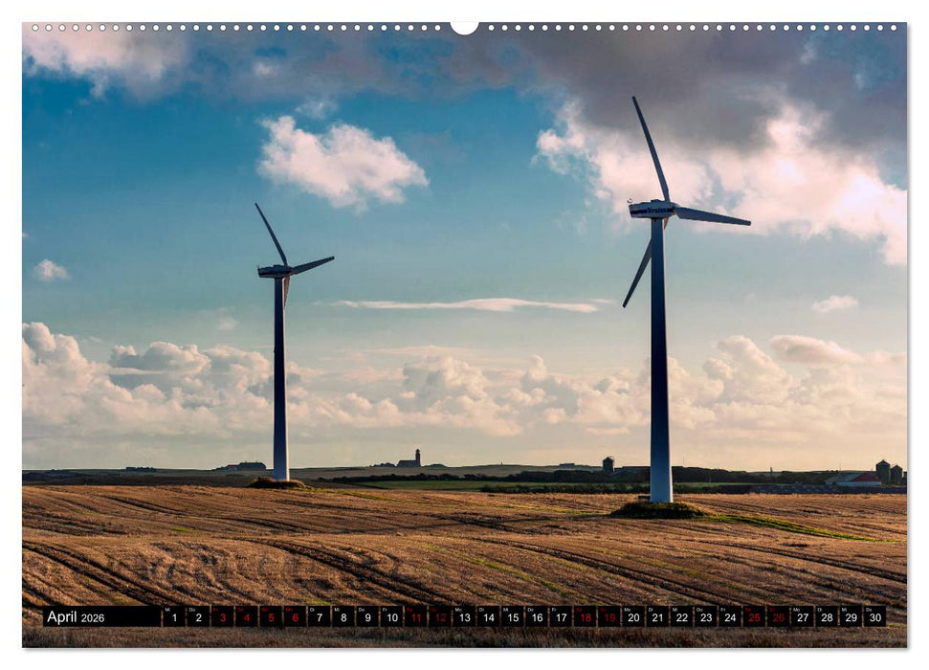Click the red date 11
This screenshot has height=670, width=929.
click(416, 618)
